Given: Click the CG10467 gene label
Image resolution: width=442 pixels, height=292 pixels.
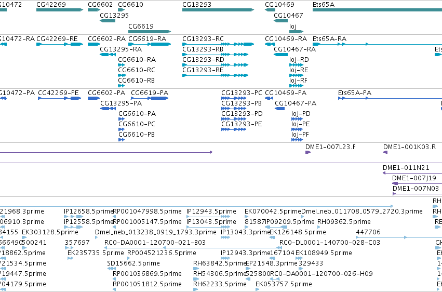Looking at the screenshot, I should coord(288,15).
